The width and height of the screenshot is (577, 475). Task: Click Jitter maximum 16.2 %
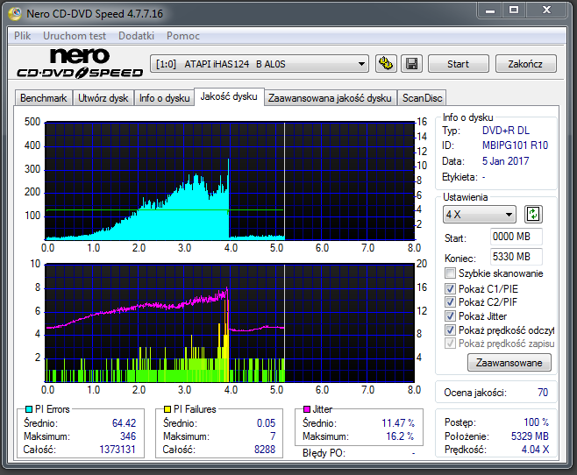click(400, 436)
